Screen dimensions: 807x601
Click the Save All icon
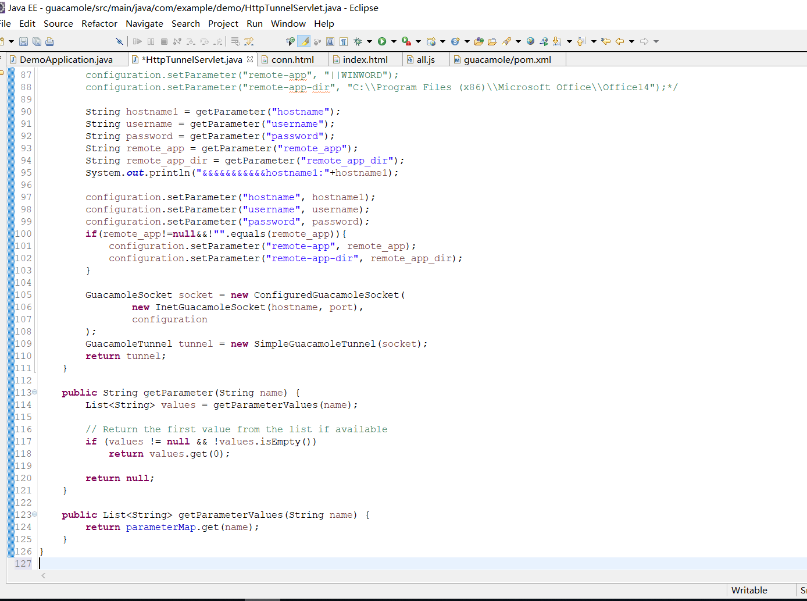(37, 41)
